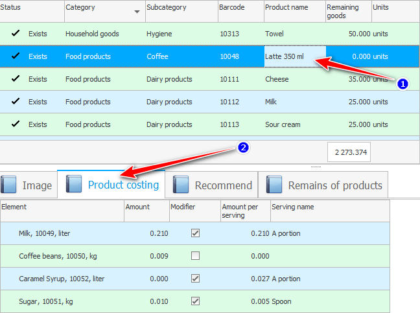Image resolution: width=420 pixels, height=313 pixels.
Task: Sort by the Subcategory column header
Action: [181, 11]
